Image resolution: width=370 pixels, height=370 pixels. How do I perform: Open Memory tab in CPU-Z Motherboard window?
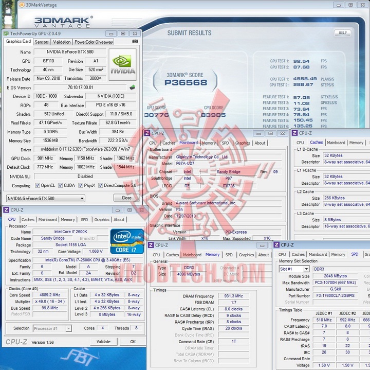click(x=209, y=143)
